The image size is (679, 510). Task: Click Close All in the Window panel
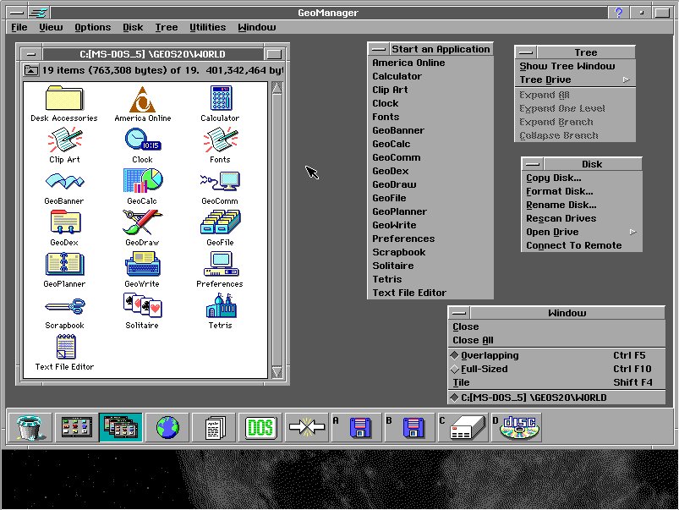pyautogui.click(x=556, y=340)
